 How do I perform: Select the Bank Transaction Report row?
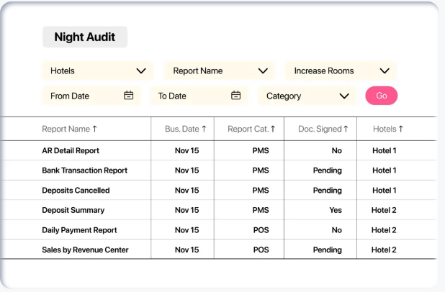coord(84,170)
